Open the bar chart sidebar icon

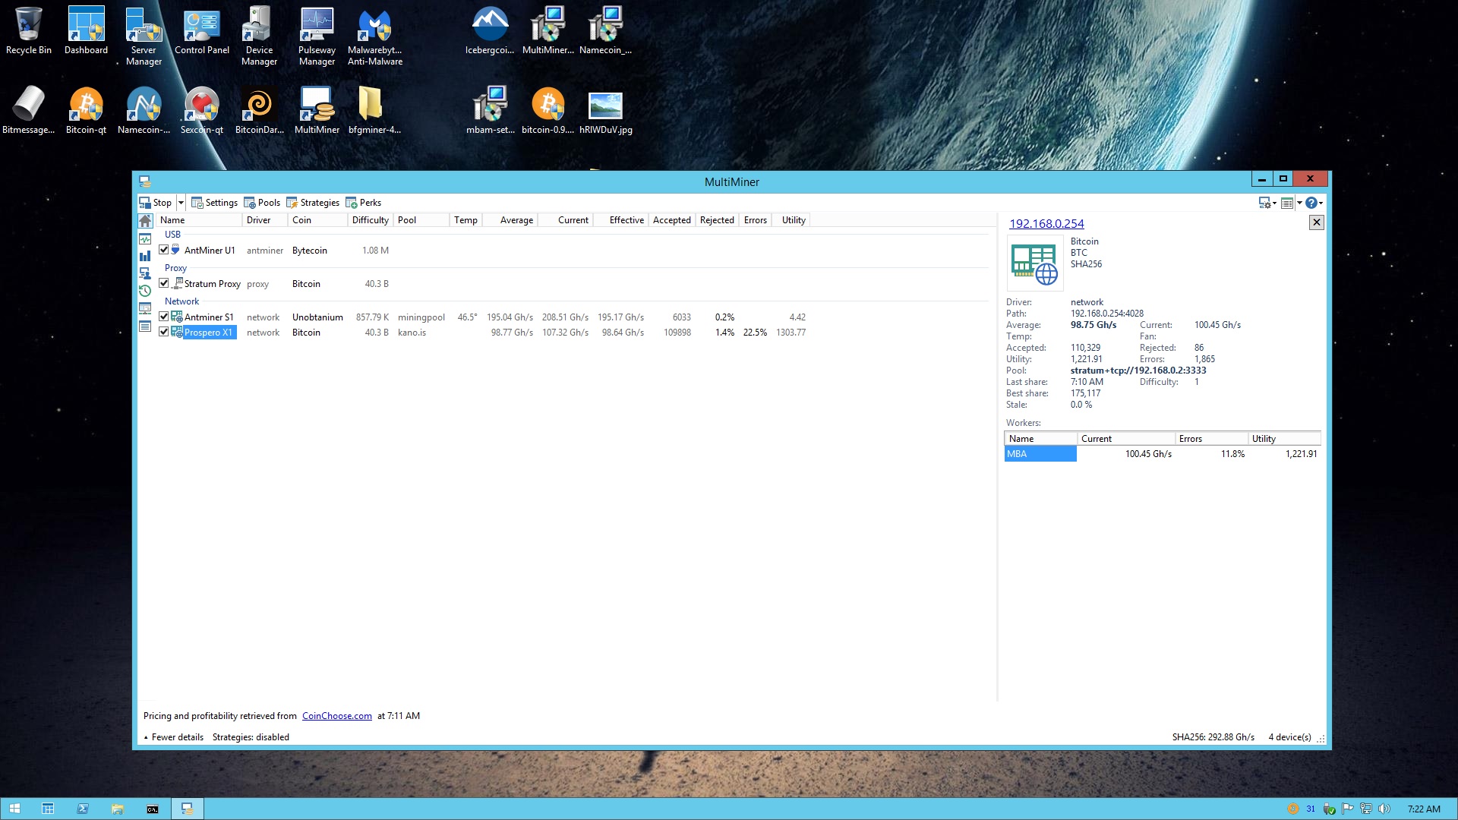pos(145,257)
